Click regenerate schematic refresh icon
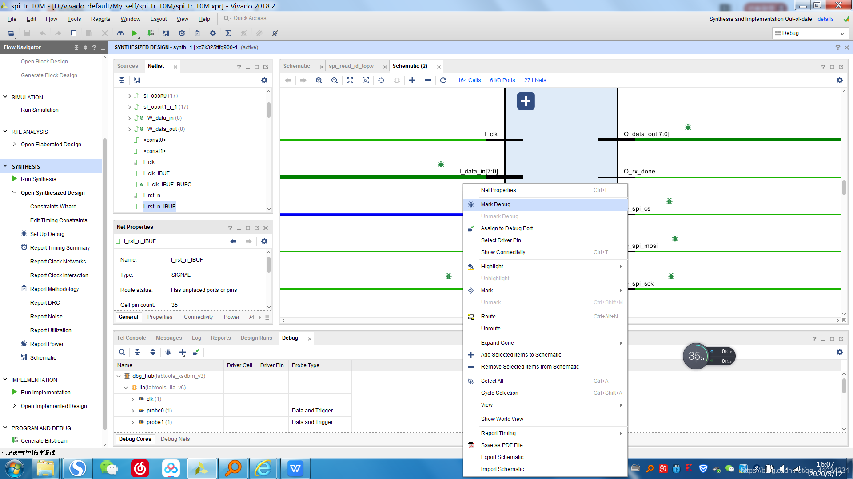 (443, 80)
